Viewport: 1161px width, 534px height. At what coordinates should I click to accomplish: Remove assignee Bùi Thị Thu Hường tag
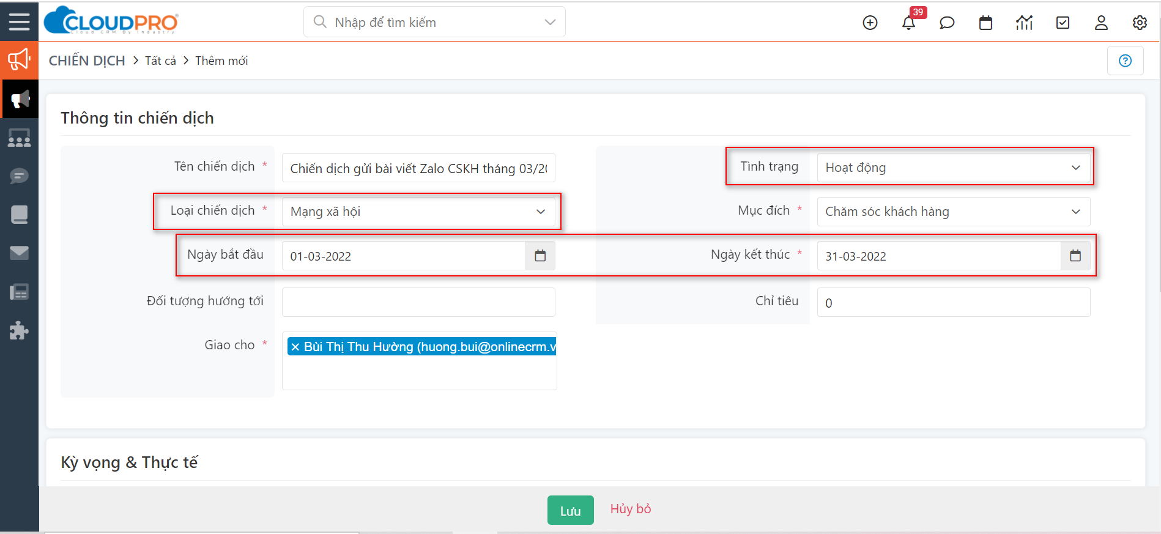click(295, 347)
